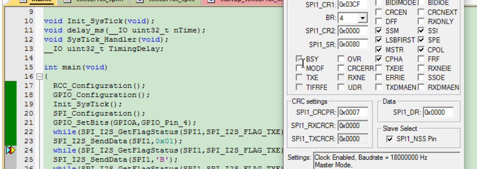Image resolution: width=477 pixels, height=169 pixels.
Task: Toggle the SPI1_NSS Pin checkbox
Action: (x=389, y=139)
